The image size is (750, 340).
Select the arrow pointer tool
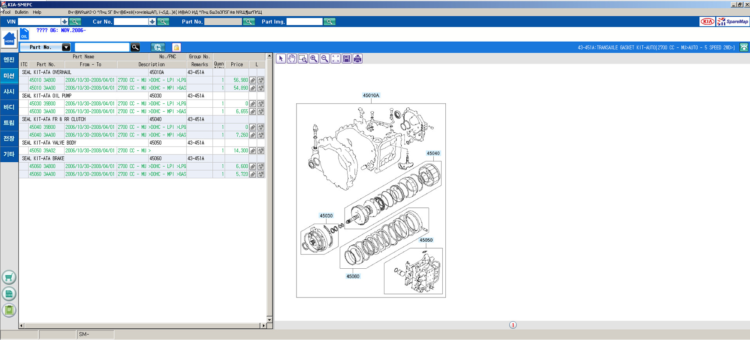click(x=281, y=59)
